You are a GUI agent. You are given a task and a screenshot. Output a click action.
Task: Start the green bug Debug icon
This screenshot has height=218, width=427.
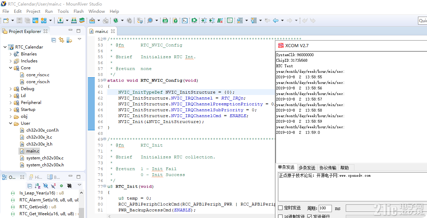[116, 20]
